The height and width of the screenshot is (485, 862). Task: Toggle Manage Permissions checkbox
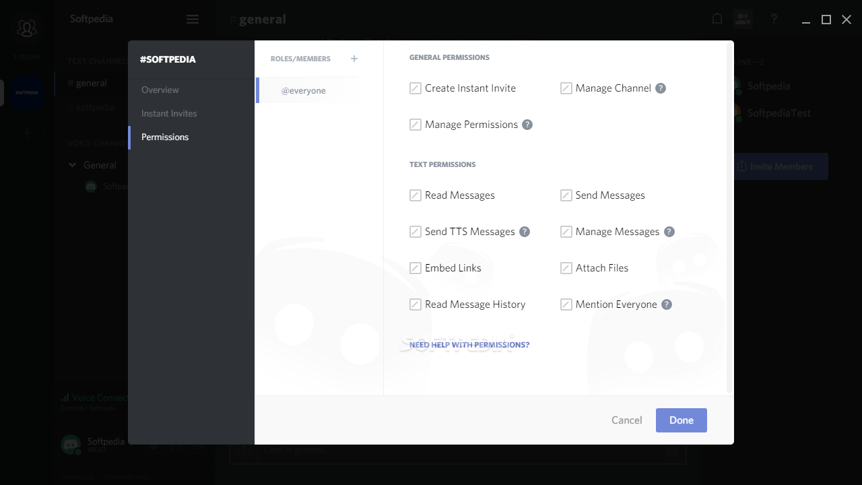[x=416, y=125]
